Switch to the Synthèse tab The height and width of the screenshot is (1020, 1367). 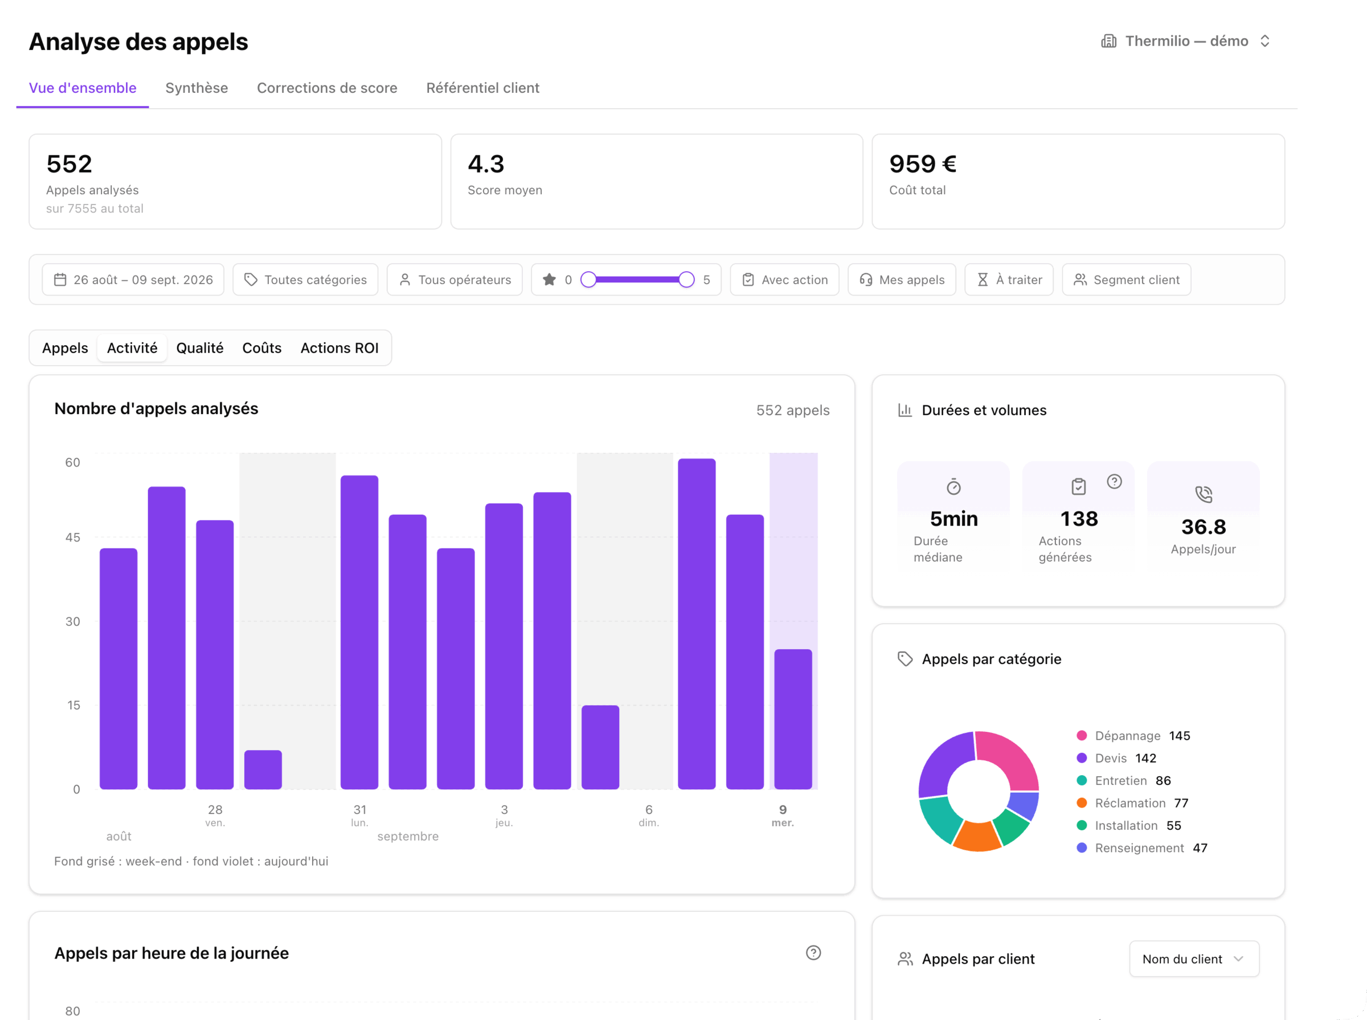(197, 88)
